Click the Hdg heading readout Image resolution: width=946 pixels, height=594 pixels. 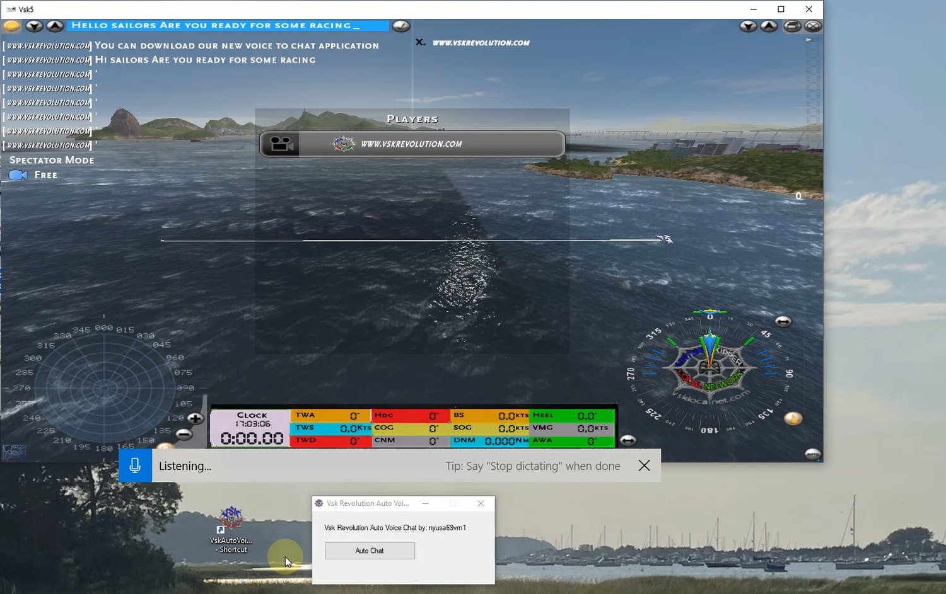click(x=410, y=416)
